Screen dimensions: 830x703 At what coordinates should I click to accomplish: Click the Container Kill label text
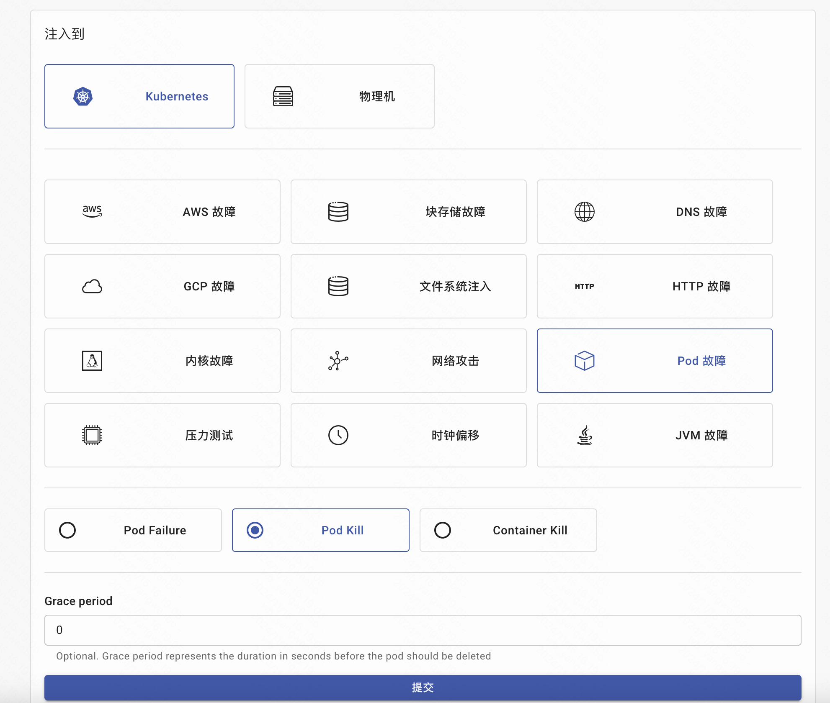(x=530, y=530)
